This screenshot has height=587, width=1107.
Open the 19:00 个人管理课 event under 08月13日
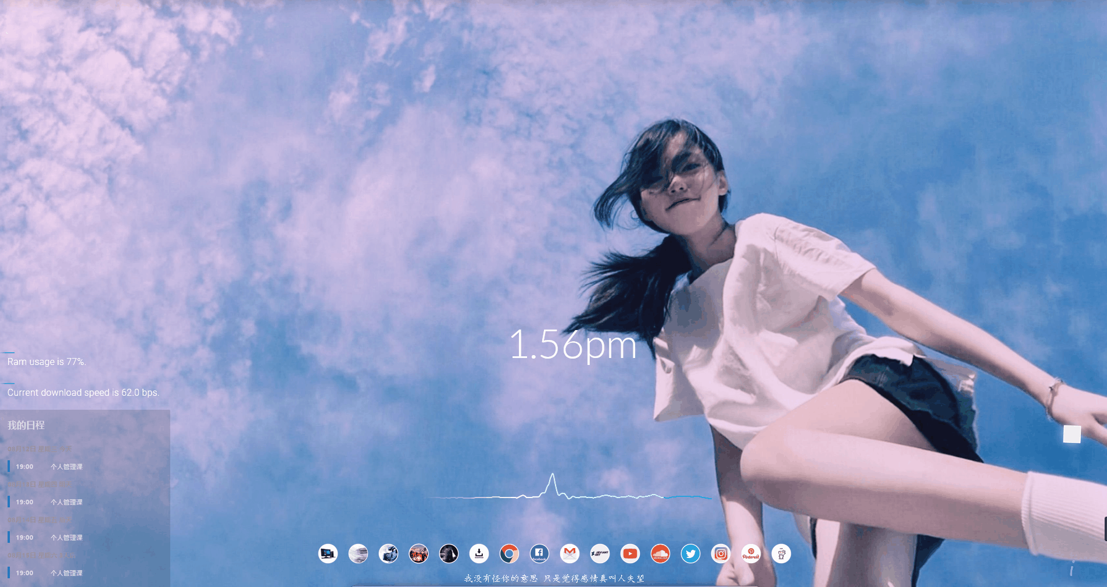point(46,502)
